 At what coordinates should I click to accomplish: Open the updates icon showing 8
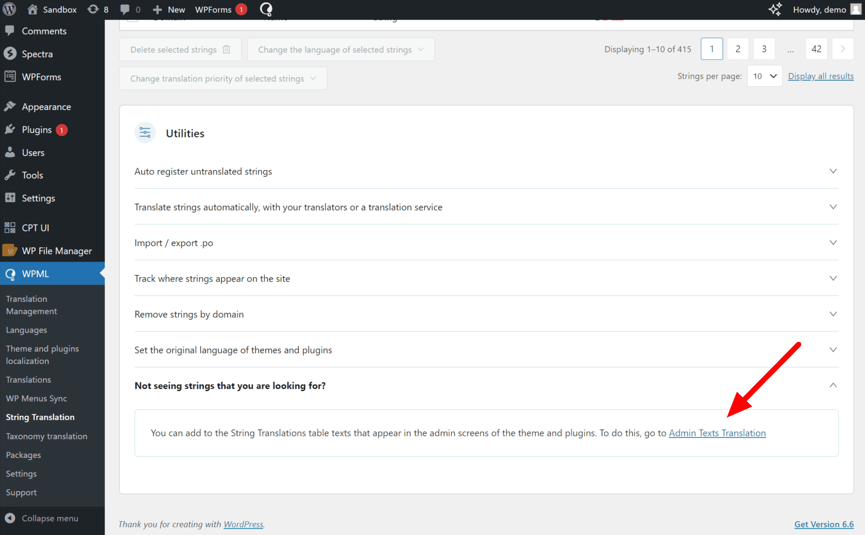(98, 9)
